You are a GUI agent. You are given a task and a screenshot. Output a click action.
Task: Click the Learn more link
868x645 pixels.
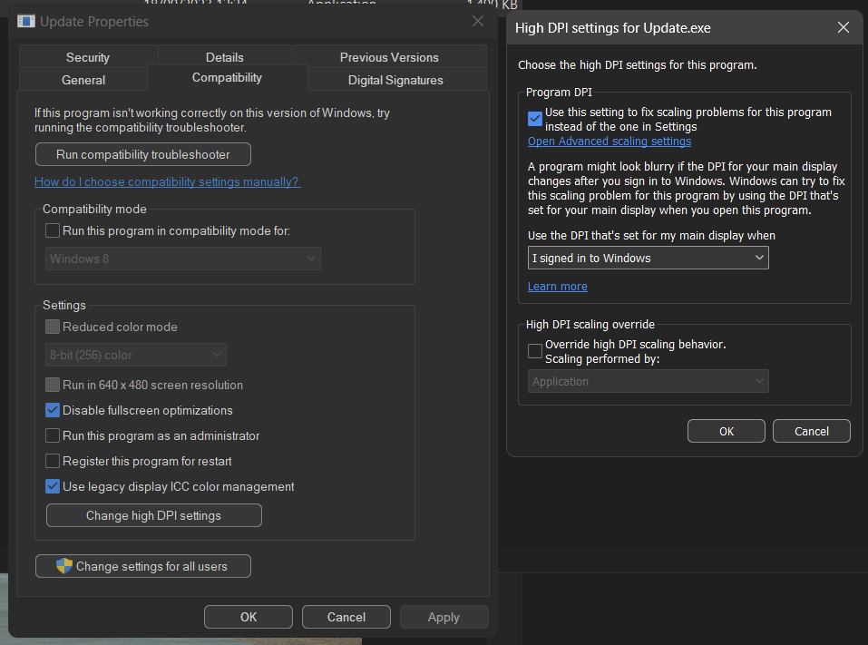(x=558, y=287)
